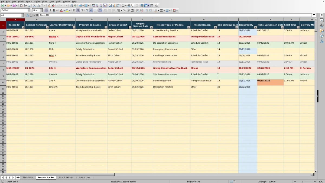The width and height of the screenshot is (325, 183).
Task: Open sidebar Properties panel
Action: pos(322,20)
